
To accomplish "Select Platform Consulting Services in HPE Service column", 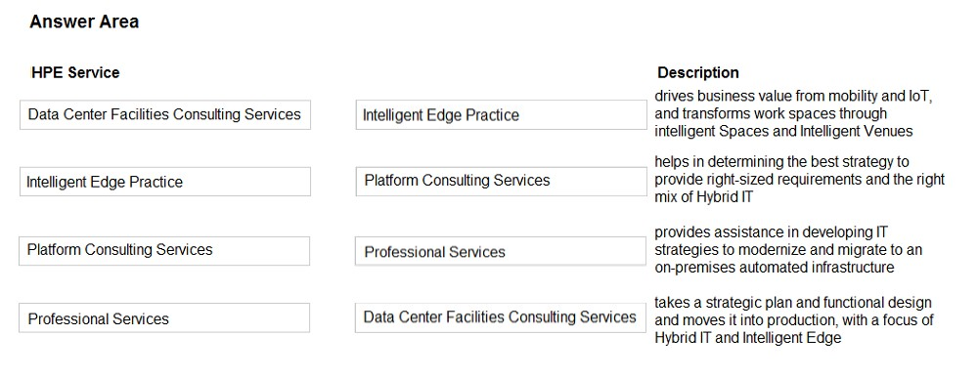I will click(164, 250).
